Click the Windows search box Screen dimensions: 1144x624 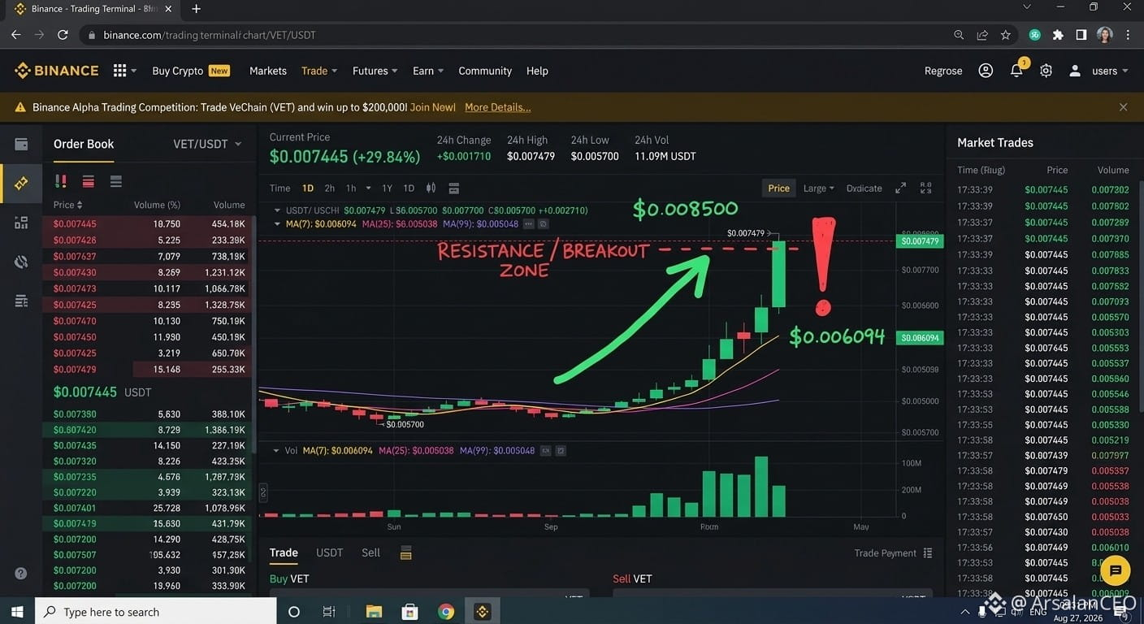[155, 612]
